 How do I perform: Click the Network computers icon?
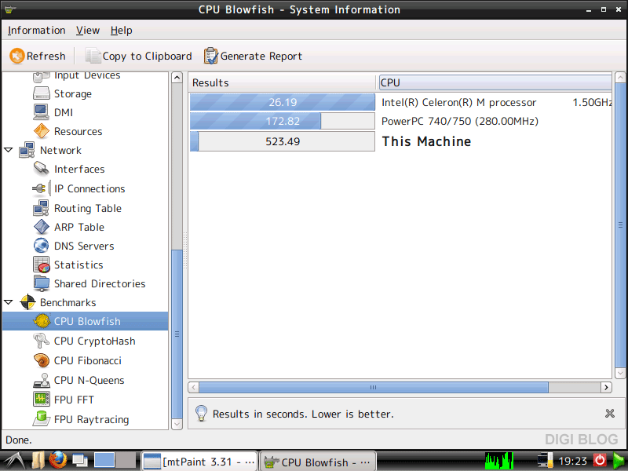pyautogui.click(x=27, y=150)
